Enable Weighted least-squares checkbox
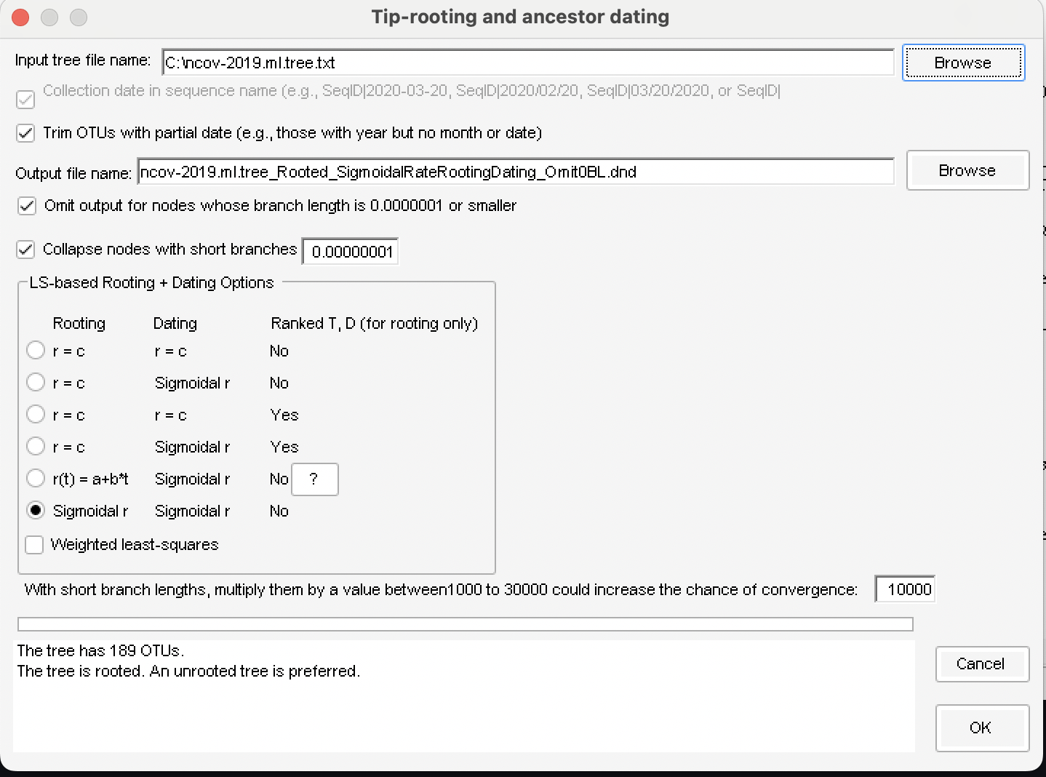Image resolution: width=1046 pixels, height=777 pixels. pos(34,545)
